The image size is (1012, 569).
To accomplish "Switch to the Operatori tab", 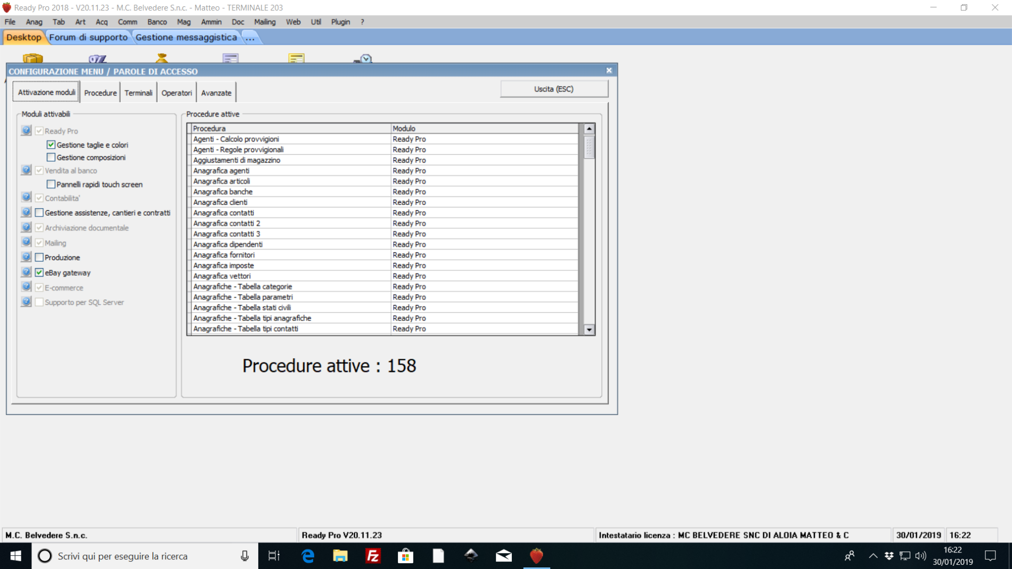I will click(177, 93).
